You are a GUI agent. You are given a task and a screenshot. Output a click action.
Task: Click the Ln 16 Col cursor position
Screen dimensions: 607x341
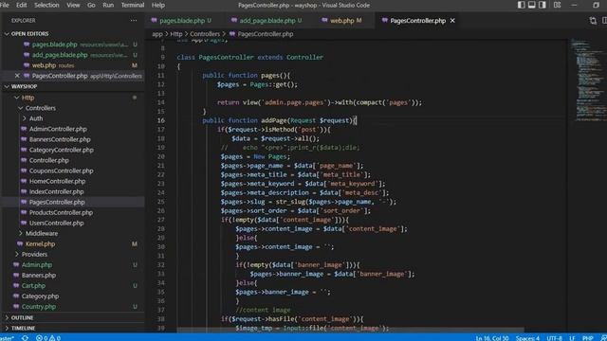tap(492, 338)
